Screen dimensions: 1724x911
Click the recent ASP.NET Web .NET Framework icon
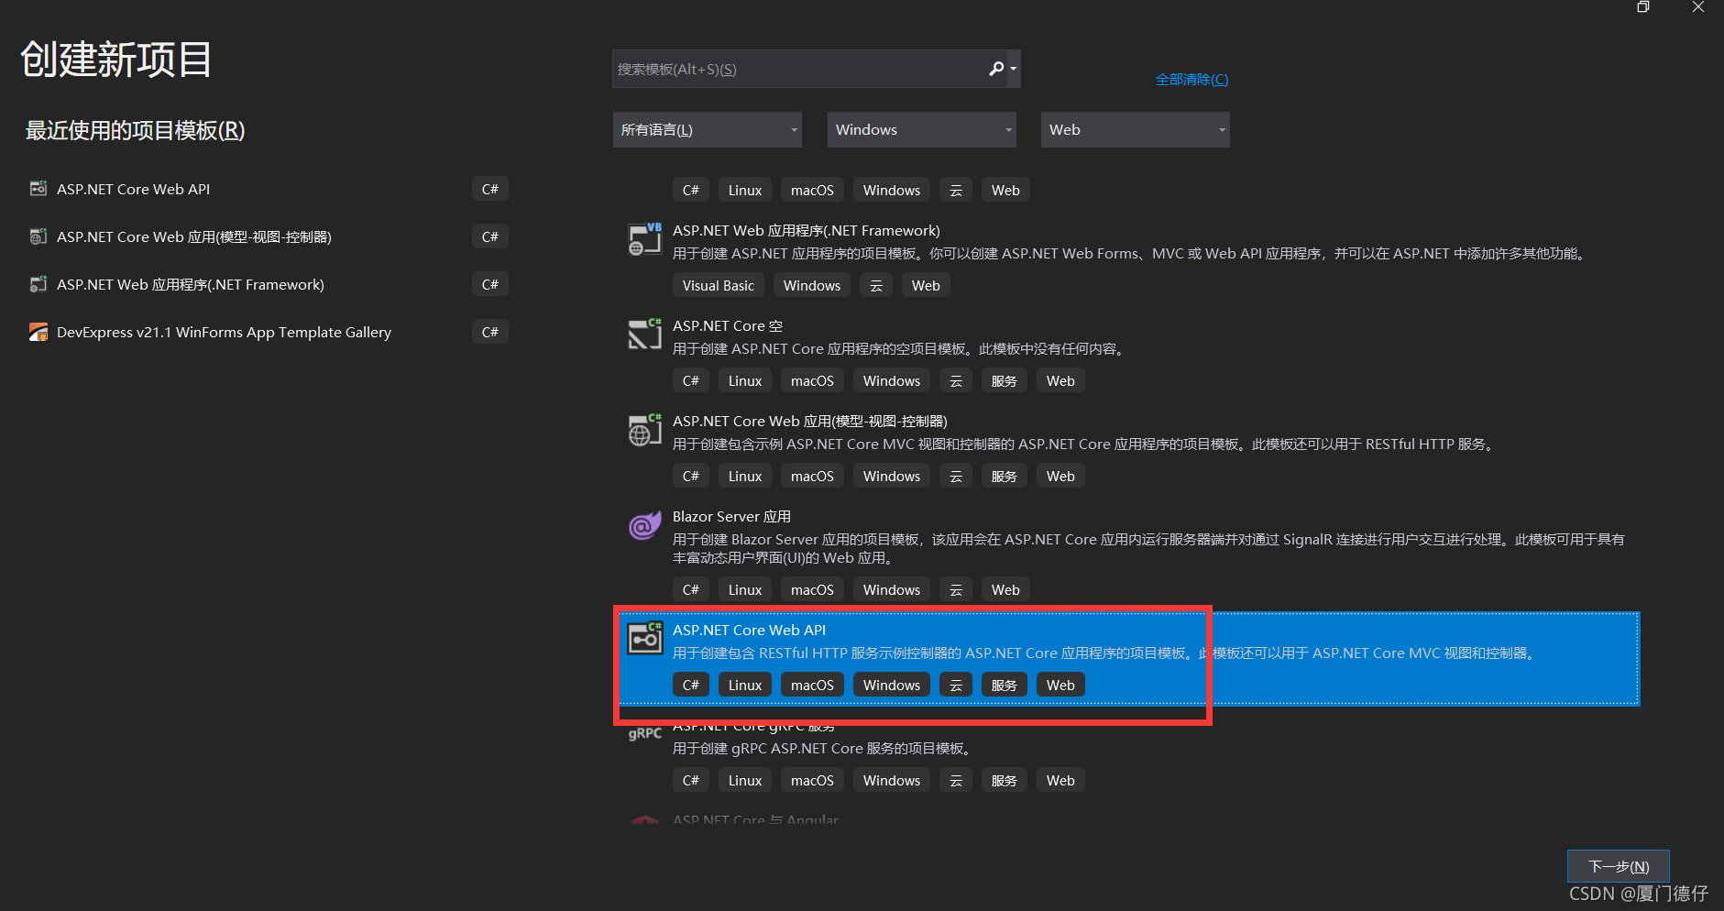pos(38,284)
